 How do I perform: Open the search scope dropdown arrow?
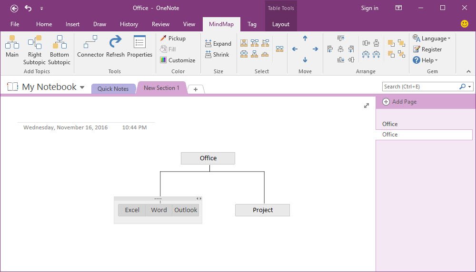(x=469, y=87)
